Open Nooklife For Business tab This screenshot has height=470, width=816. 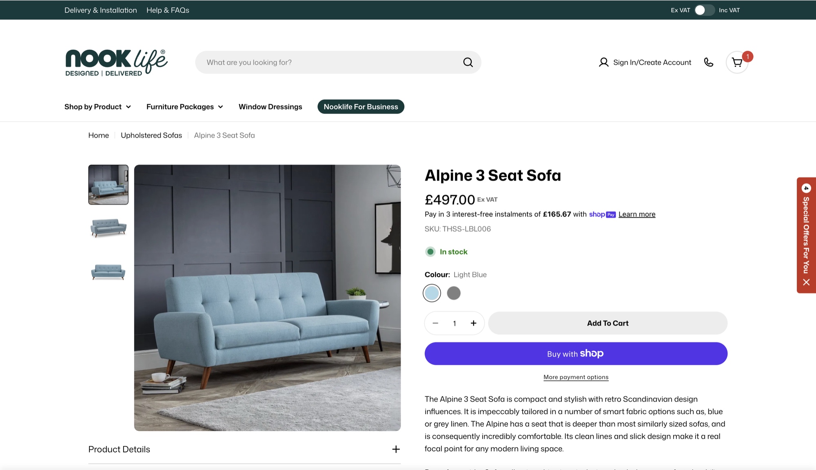click(361, 107)
